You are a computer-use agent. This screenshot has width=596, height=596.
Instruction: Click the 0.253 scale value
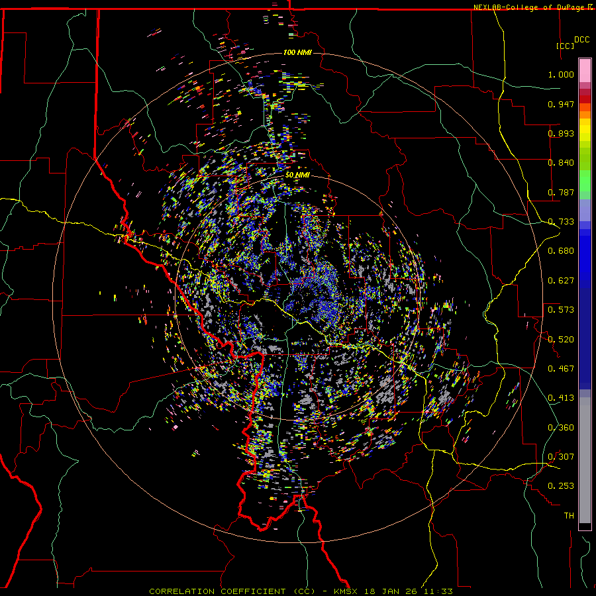coord(561,486)
